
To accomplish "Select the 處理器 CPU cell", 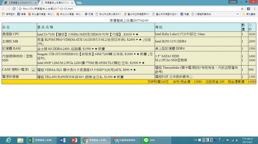I will pos(19,34).
